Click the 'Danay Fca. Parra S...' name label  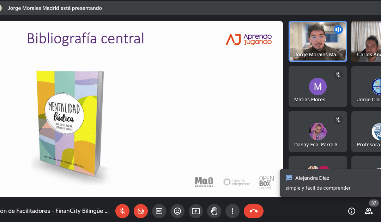[317, 145]
